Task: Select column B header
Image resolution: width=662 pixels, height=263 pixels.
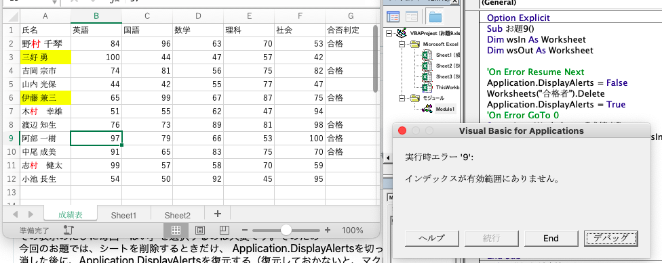Action: (96, 16)
